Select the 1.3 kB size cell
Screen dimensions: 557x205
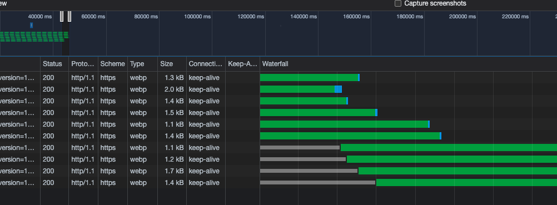pyautogui.click(x=172, y=77)
